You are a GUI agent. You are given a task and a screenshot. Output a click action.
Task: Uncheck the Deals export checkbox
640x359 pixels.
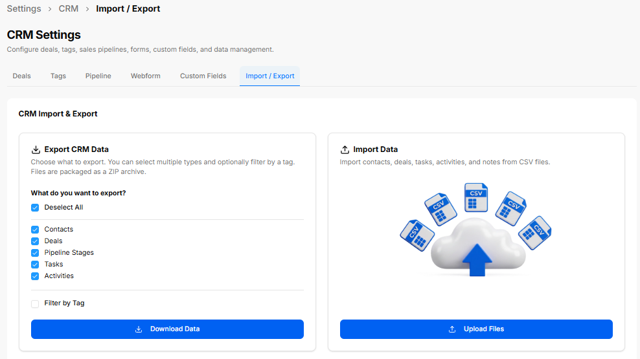35,241
